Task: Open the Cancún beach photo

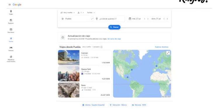Action: tap(69, 58)
